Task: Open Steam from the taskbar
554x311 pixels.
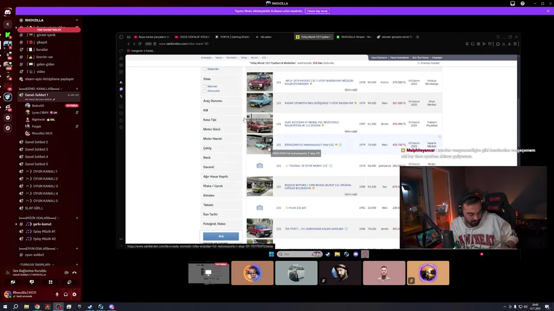Action: (x=90, y=307)
